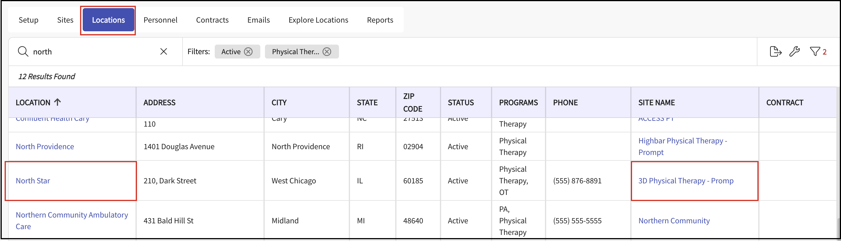Image resolution: width=841 pixels, height=241 pixels.
Task: Go to the Personnel tab
Action: [160, 20]
